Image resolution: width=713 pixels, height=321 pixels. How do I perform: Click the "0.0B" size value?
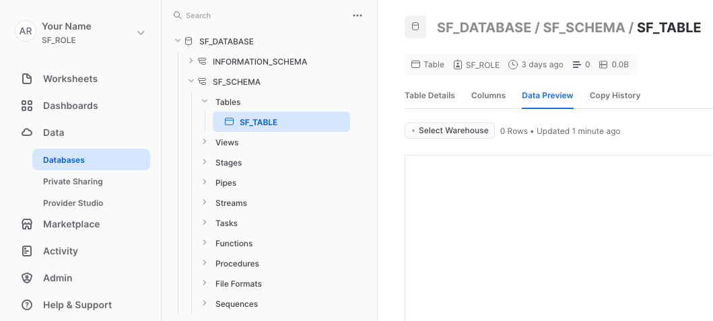coord(620,65)
